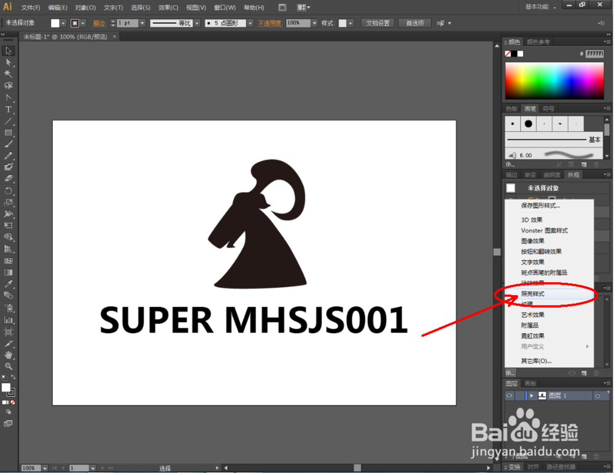Viewport: 614px width, 473px height.
Task: Open the stroke weight 1 pt dropdown
Action: click(x=142, y=23)
